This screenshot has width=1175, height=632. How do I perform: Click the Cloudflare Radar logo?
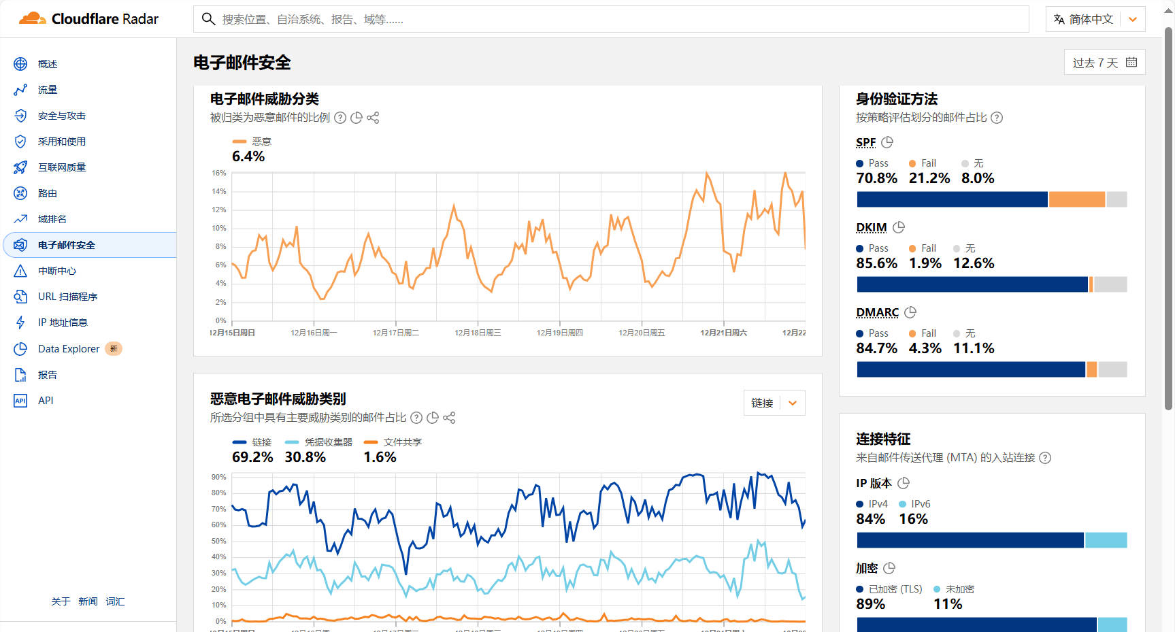(88, 18)
